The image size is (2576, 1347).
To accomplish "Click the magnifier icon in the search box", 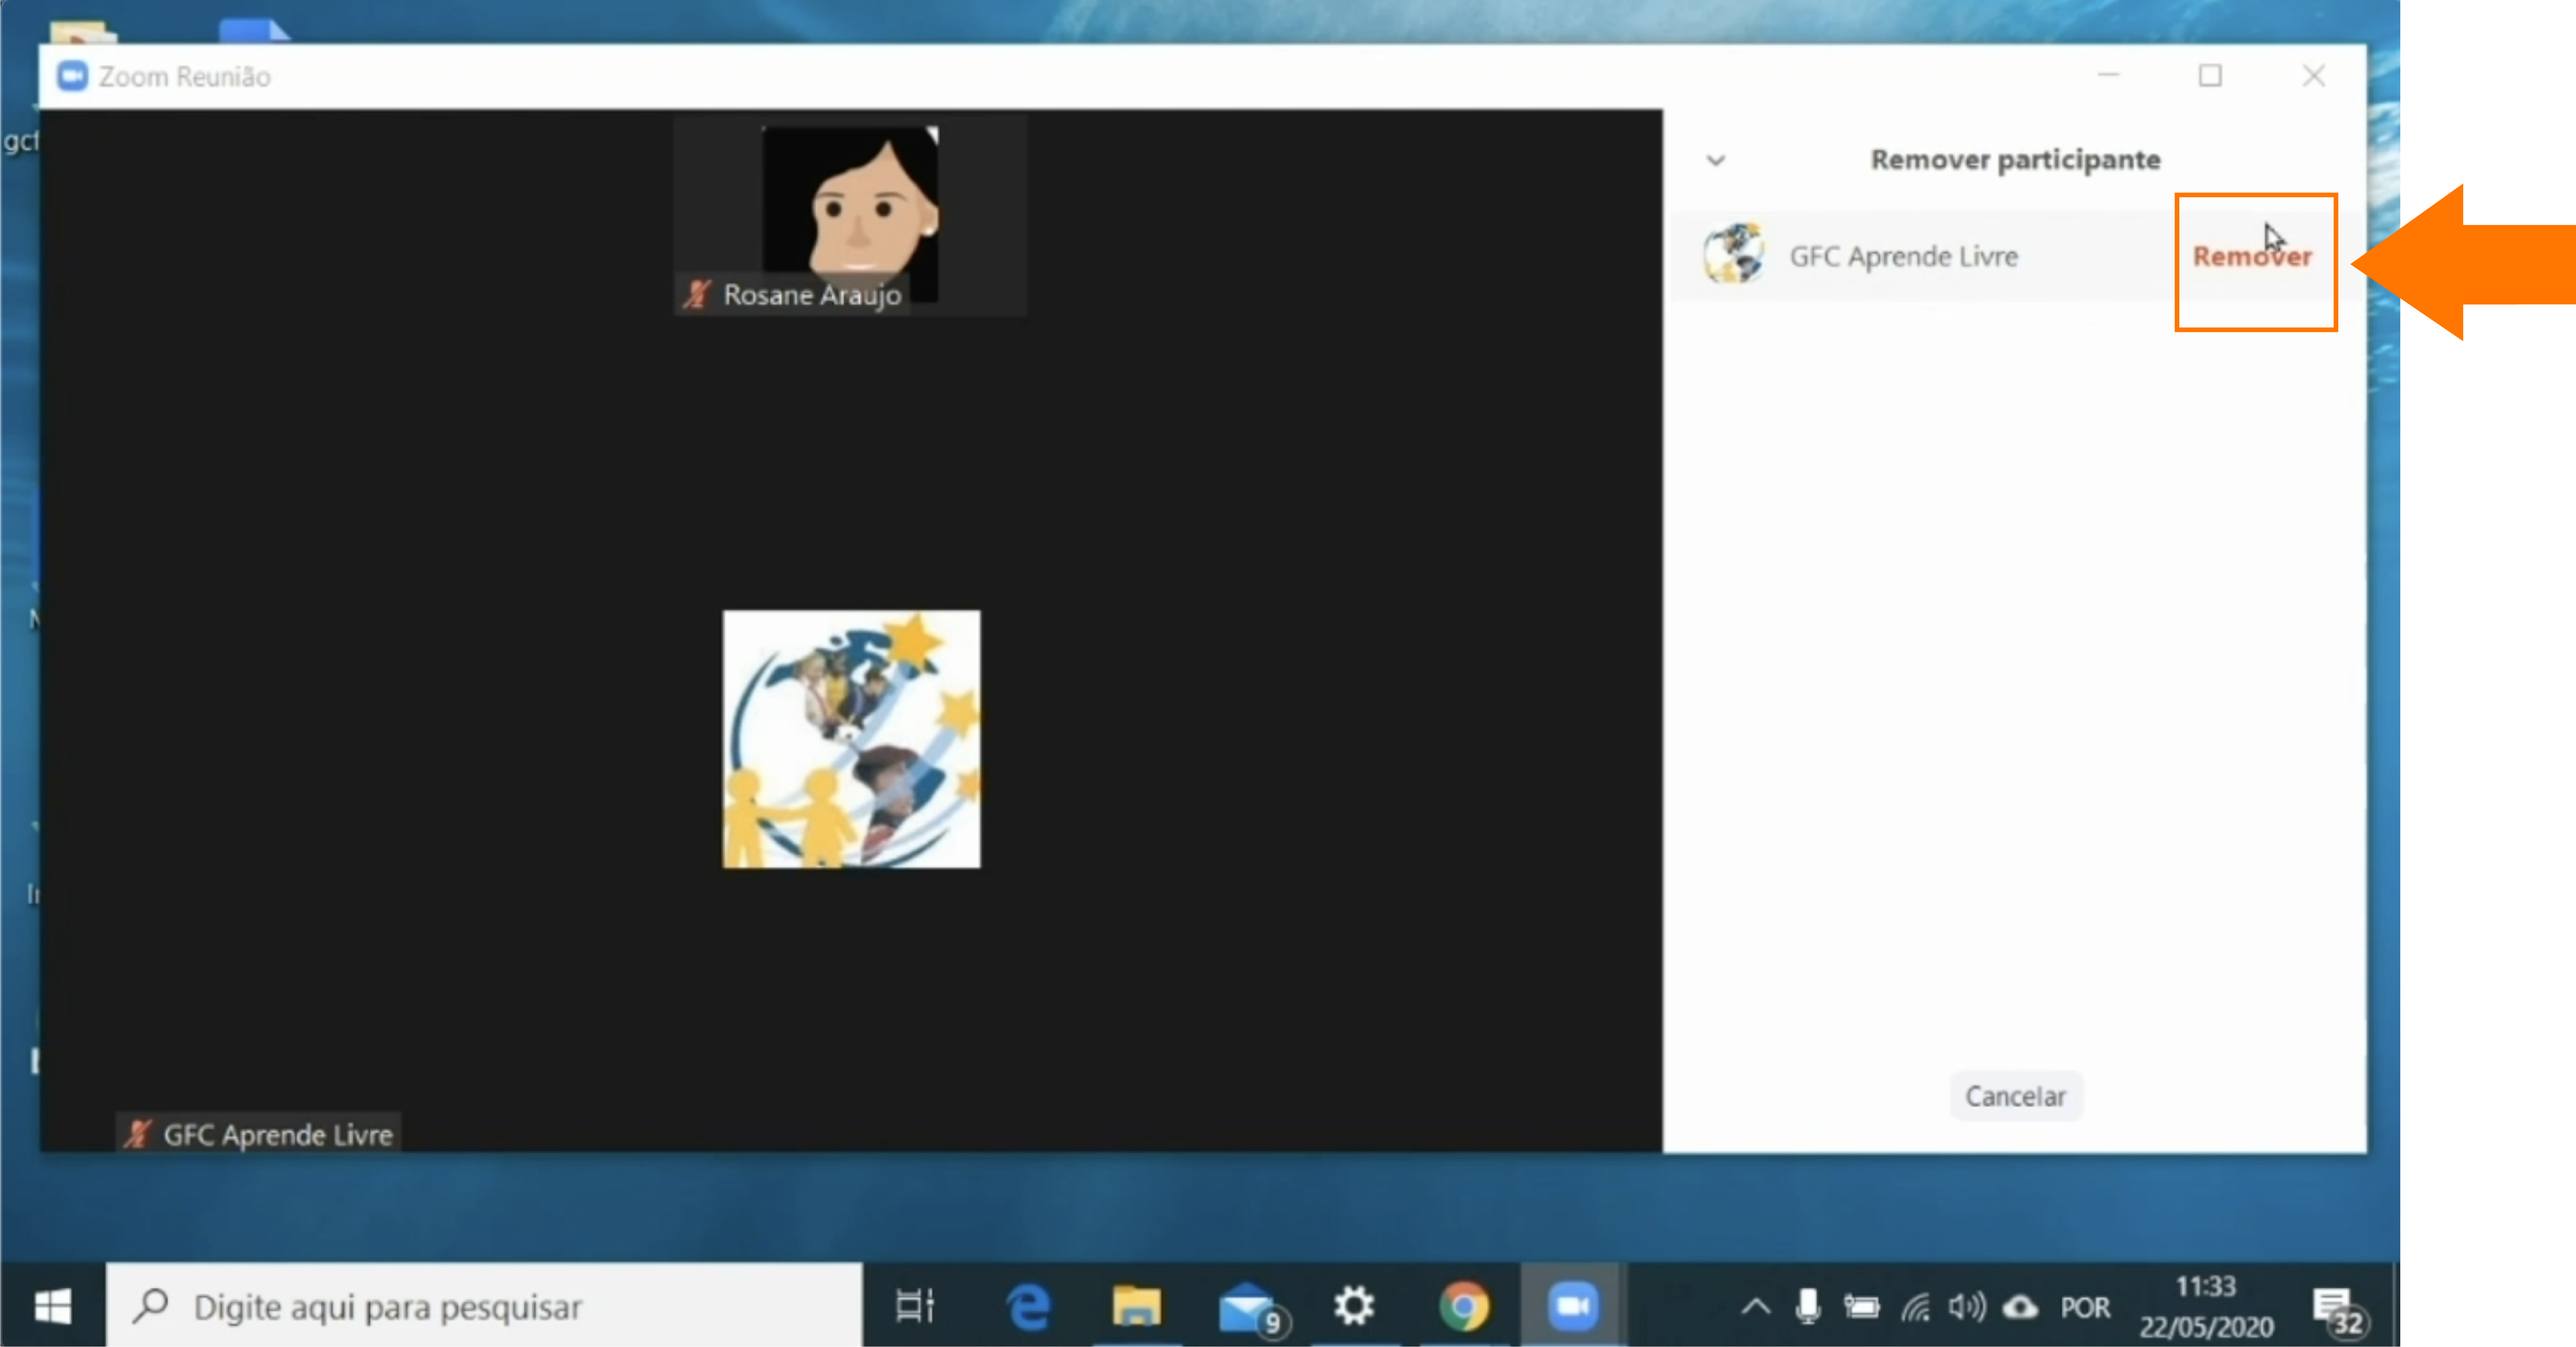I will point(151,1305).
